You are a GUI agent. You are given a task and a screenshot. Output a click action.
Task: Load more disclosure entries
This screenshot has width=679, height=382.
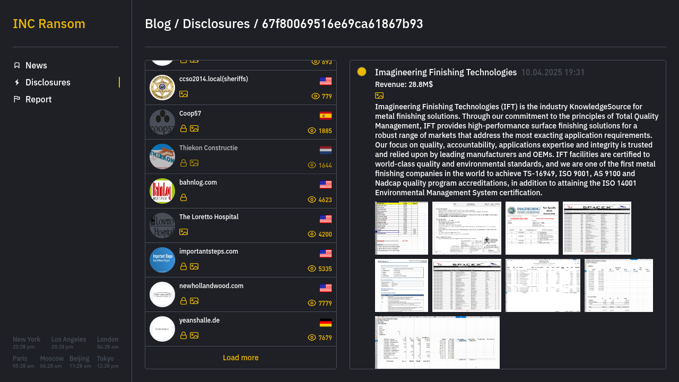241,358
